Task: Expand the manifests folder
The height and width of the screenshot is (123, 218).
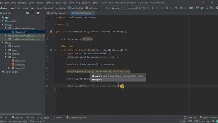Action: pos(2,21)
